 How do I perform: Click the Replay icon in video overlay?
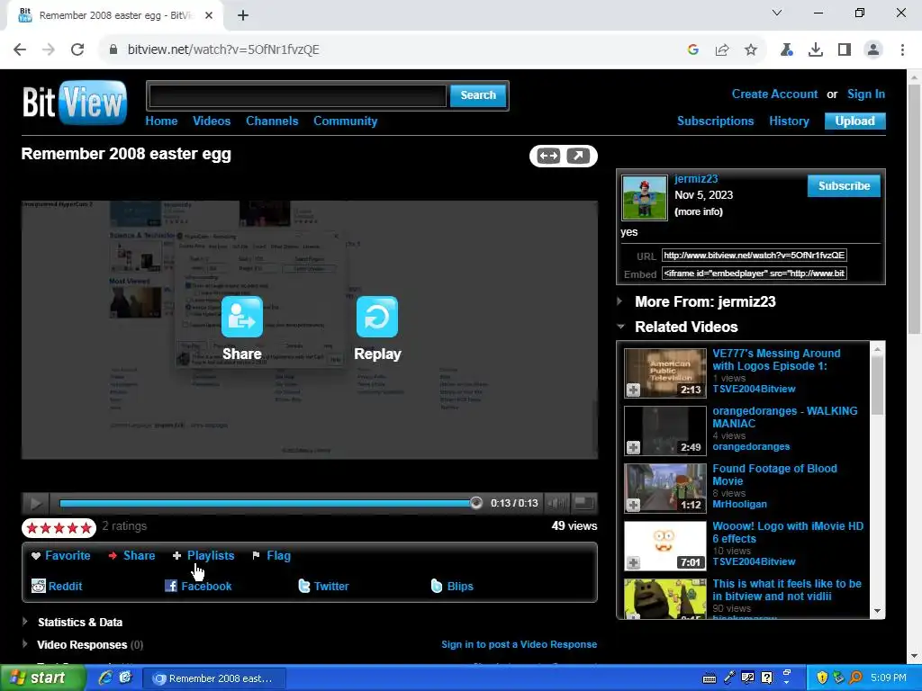coord(377,317)
